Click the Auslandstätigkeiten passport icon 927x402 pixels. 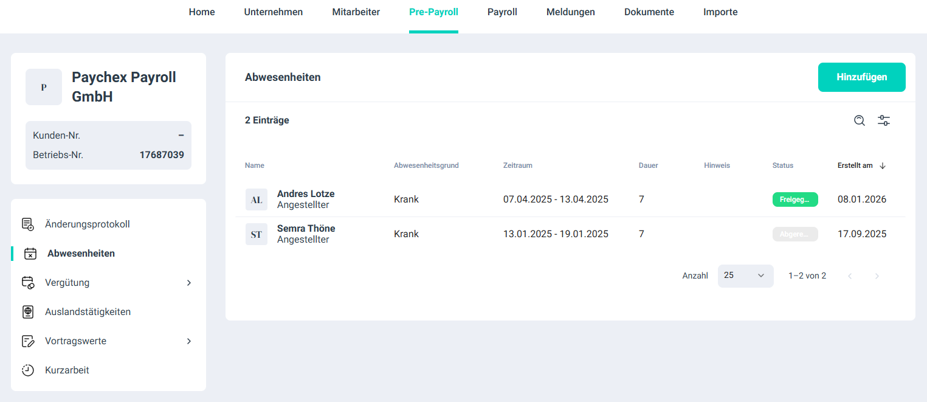28,312
